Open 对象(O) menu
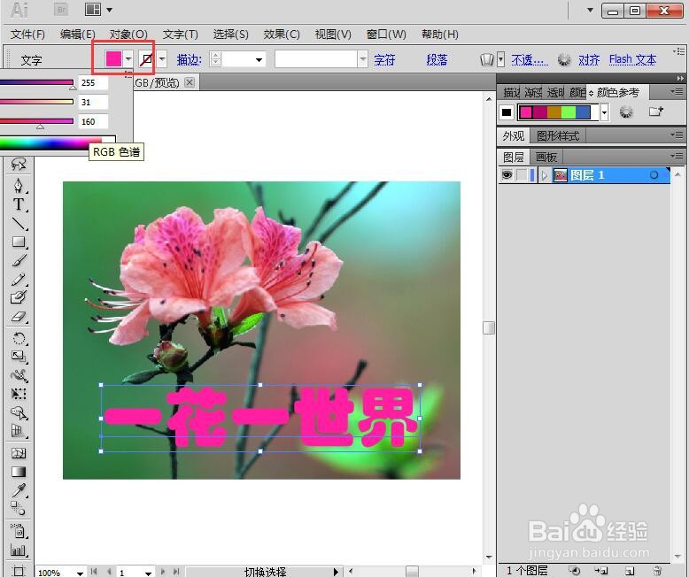 128,35
